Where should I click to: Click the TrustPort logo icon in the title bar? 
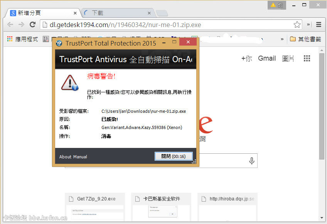(x=59, y=43)
